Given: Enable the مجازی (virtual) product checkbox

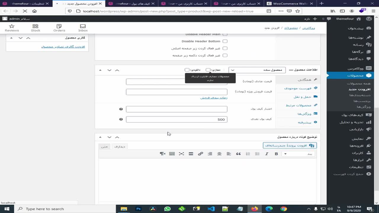Looking at the screenshot, I should click(208, 70).
